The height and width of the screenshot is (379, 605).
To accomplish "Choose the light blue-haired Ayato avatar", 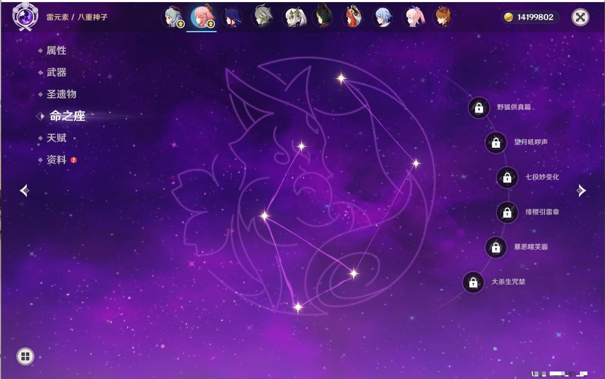I will point(383,17).
